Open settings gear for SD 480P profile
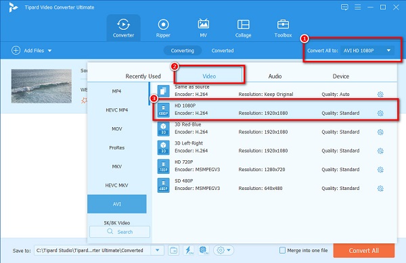 point(380,189)
